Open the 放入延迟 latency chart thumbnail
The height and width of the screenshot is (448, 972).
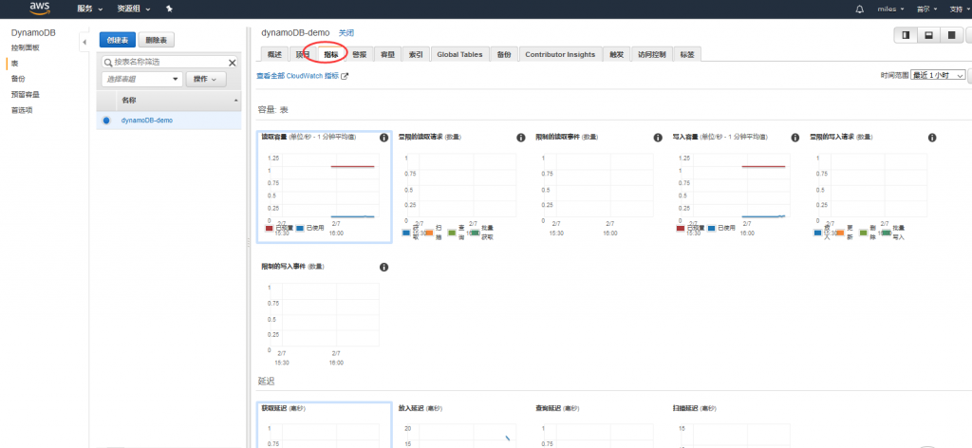pos(460,425)
